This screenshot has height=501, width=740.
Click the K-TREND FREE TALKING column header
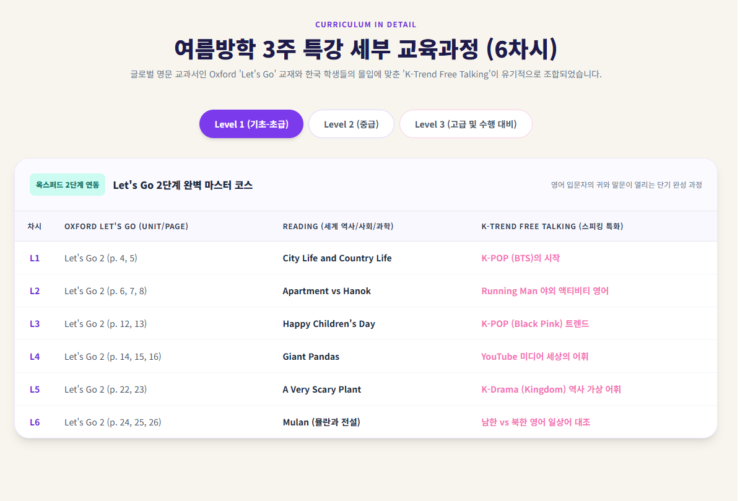[x=552, y=227]
